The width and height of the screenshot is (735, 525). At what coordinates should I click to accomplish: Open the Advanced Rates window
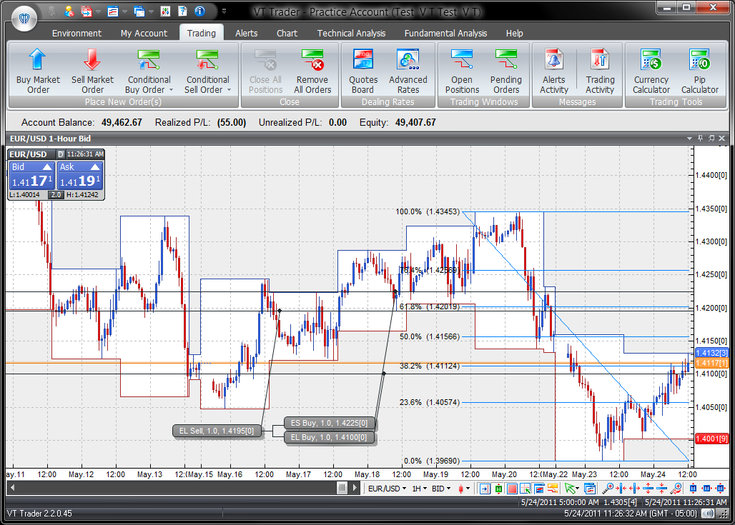click(408, 61)
